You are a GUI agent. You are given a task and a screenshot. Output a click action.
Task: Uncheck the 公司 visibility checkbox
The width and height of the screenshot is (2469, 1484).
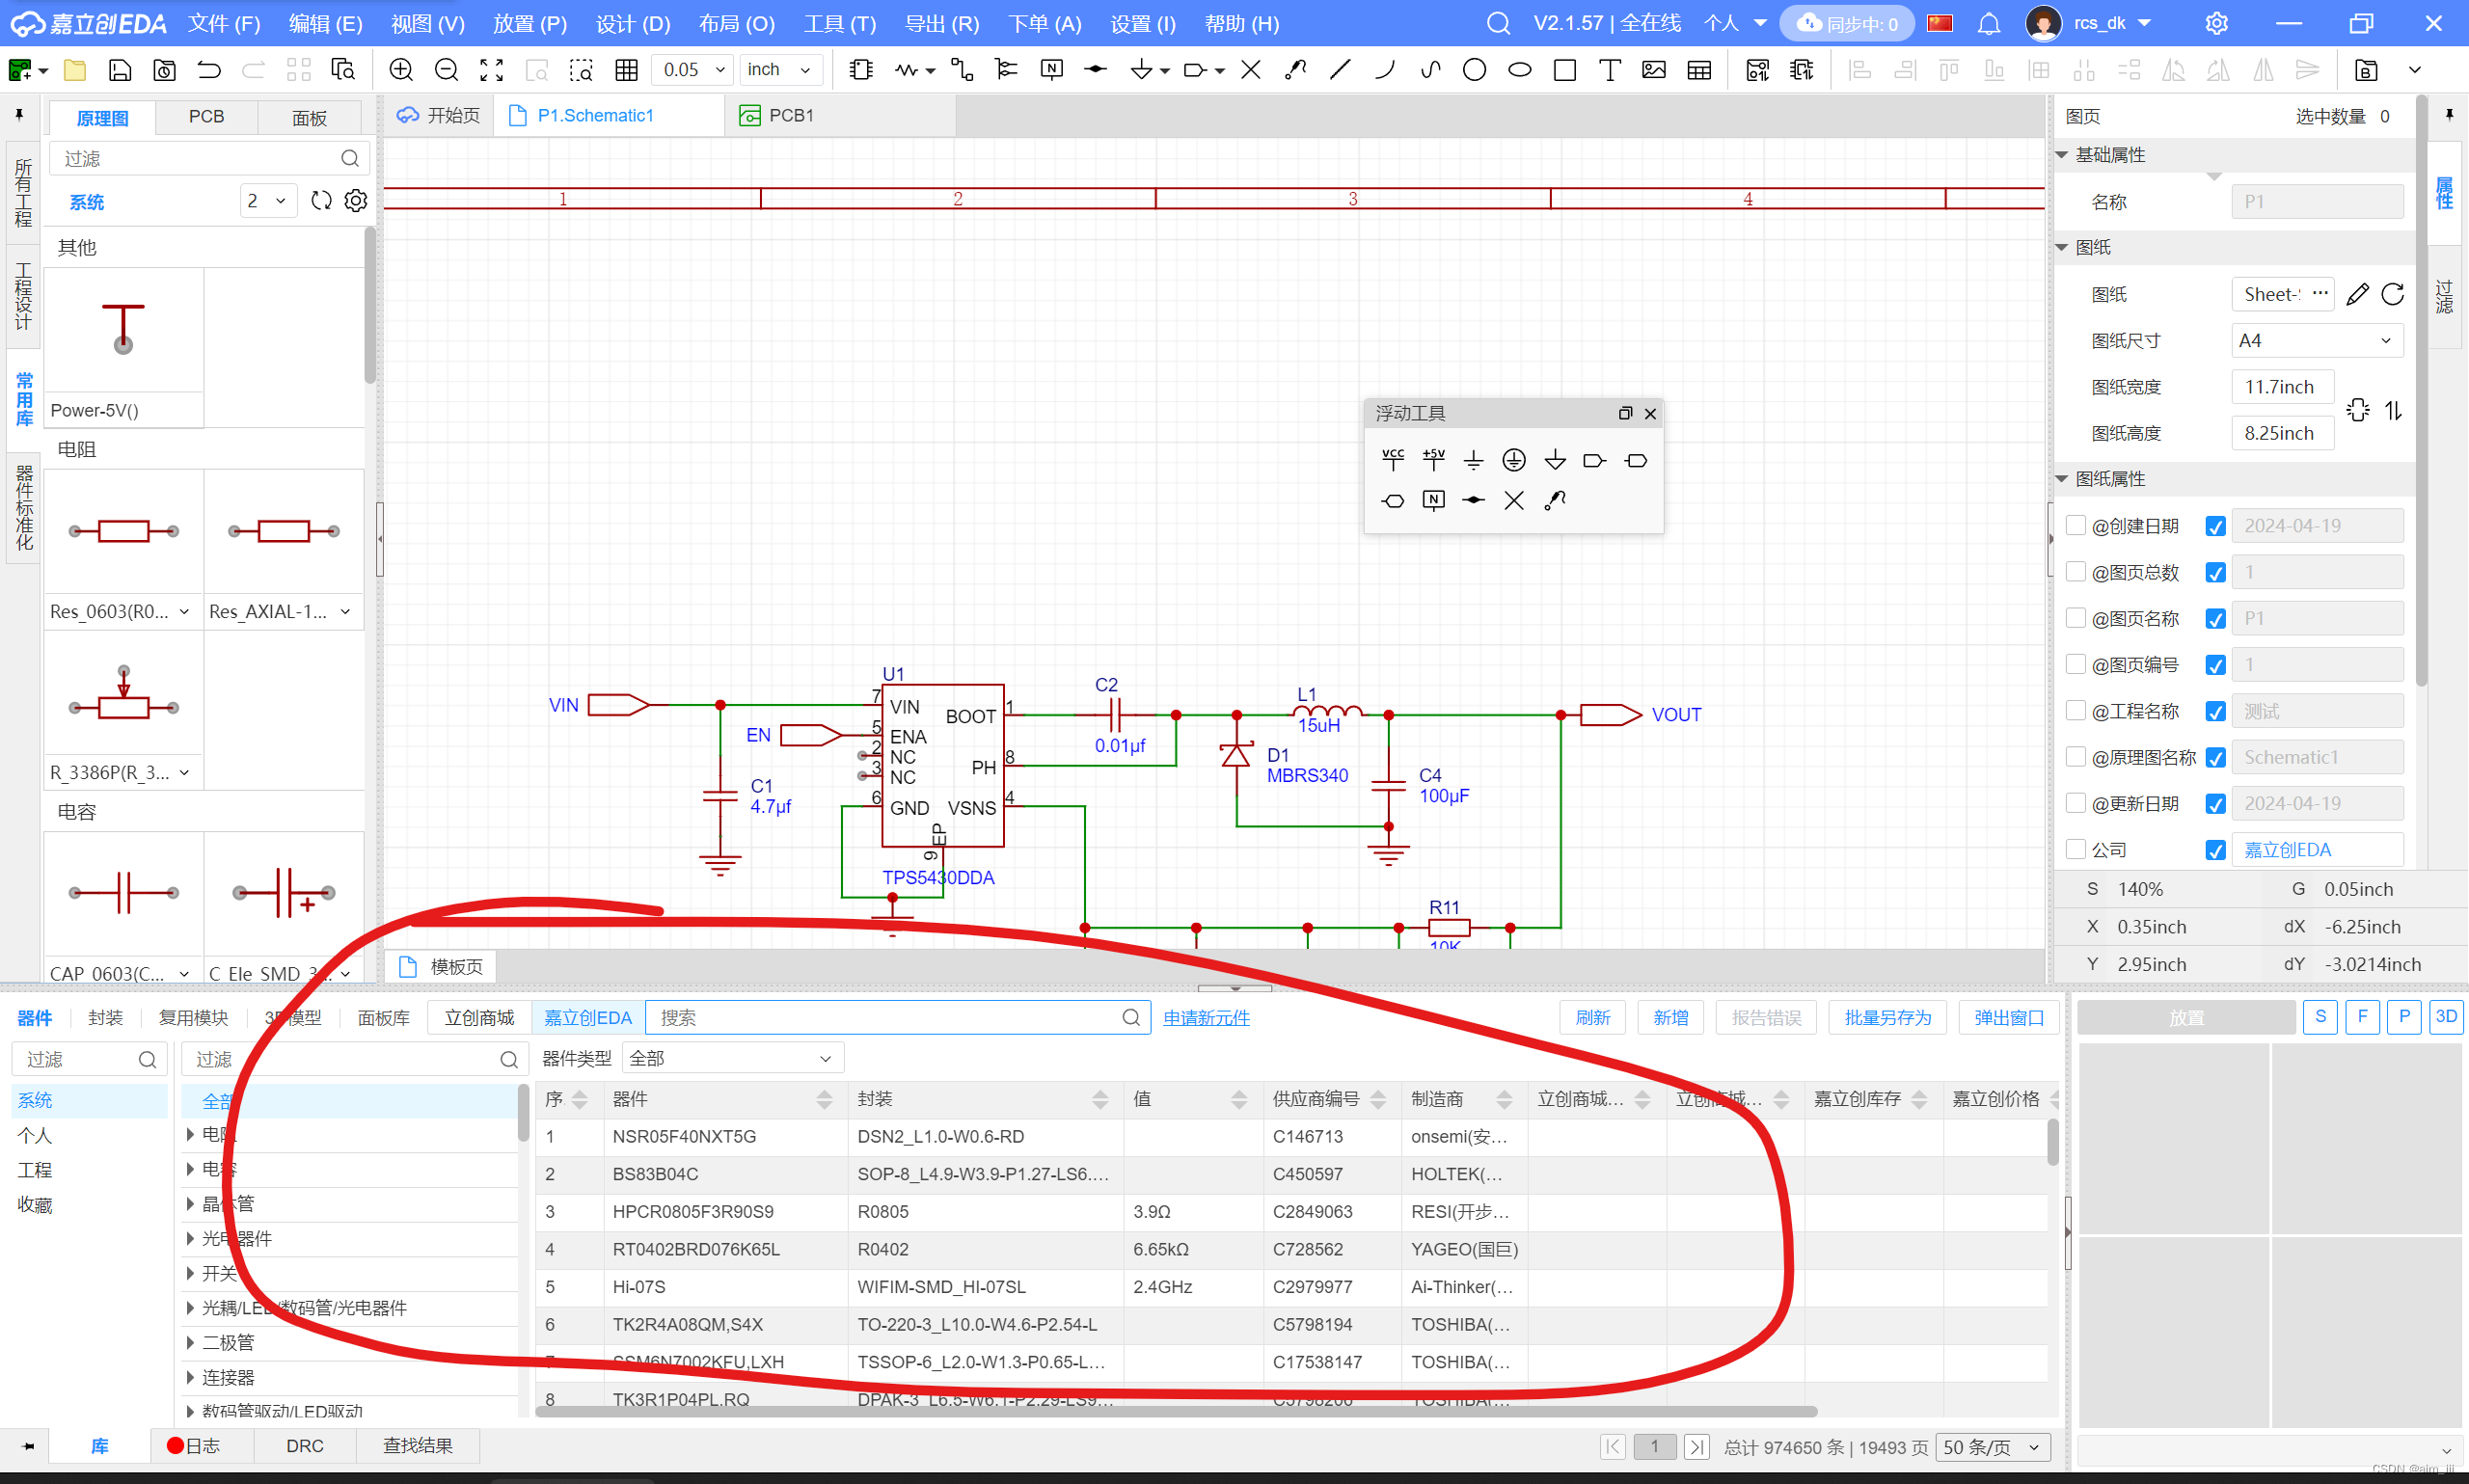tap(2215, 850)
